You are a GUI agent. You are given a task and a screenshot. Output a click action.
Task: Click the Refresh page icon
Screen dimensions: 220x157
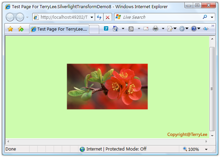pyautogui.click(x=99, y=17)
